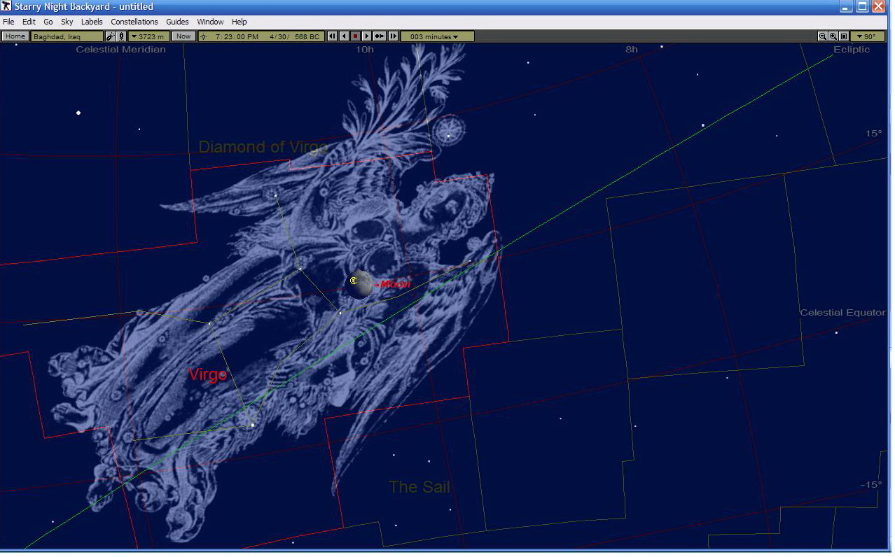Click the 15° declination label

pyautogui.click(x=873, y=134)
